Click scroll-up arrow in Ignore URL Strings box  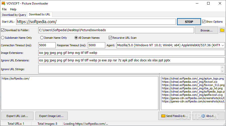[x=222, y=67]
